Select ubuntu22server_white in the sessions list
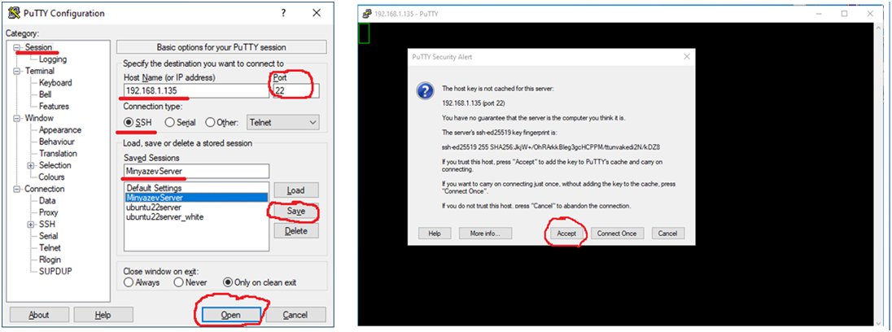892x332 pixels. [195, 216]
